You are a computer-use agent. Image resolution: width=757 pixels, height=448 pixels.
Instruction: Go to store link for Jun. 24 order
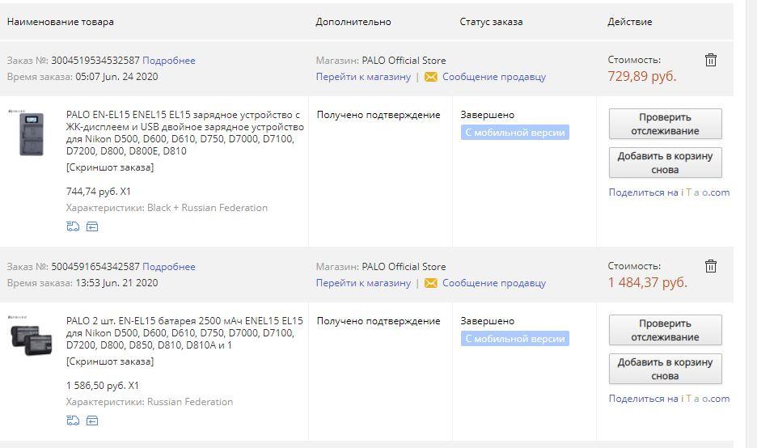(x=363, y=77)
